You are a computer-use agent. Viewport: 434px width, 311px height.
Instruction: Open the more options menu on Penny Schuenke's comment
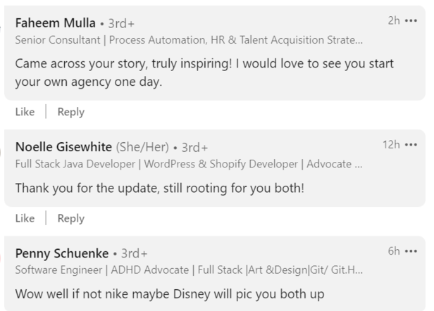tap(411, 251)
